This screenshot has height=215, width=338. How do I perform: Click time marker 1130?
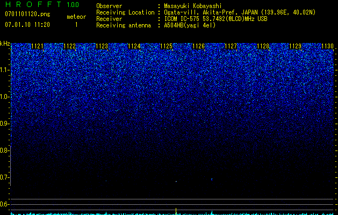point(327,46)
